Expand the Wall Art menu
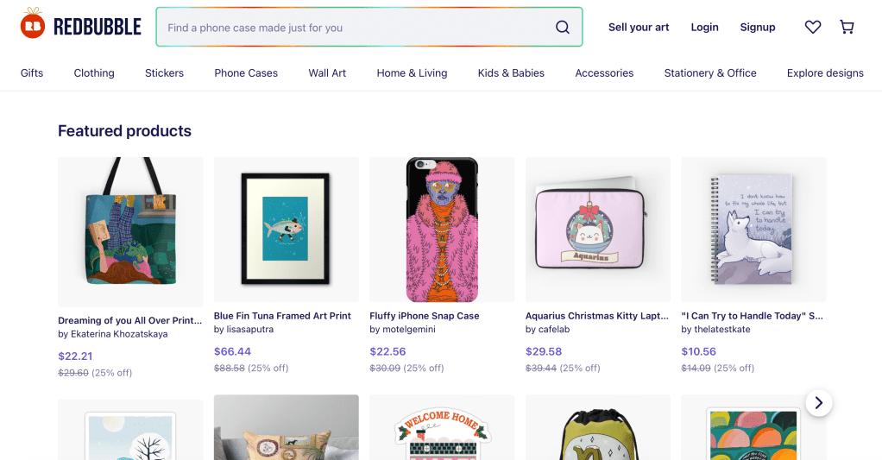Viewport: 882px width, 460px height. [327, 73]
